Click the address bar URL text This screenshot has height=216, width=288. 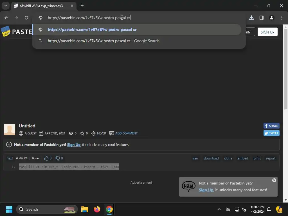[x=89, y=18]
